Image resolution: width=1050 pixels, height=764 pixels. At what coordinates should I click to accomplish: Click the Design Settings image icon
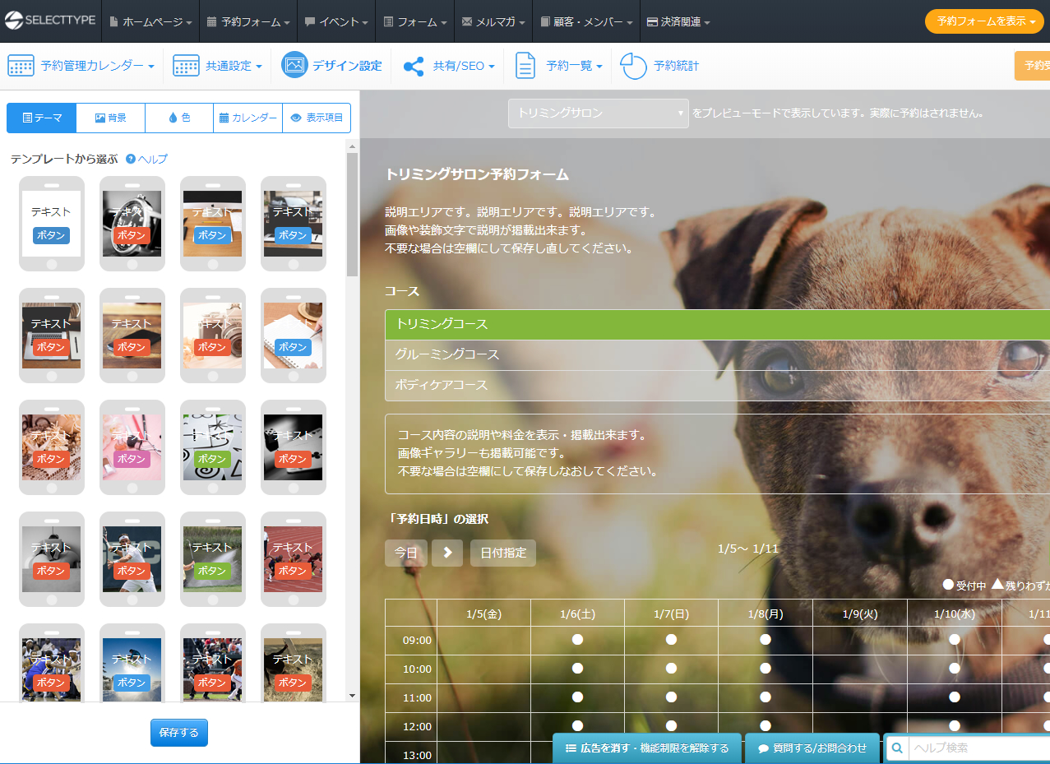(x=294, y=66)
